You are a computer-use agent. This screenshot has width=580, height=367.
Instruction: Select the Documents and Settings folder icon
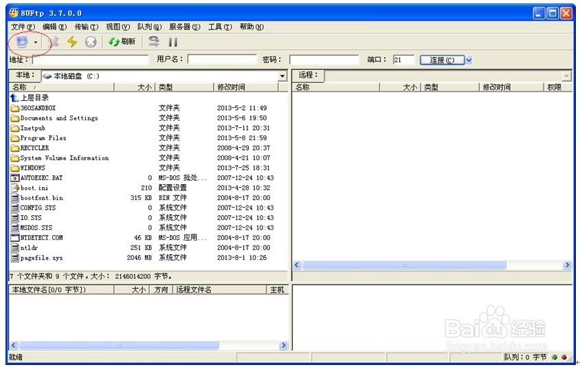15,118
